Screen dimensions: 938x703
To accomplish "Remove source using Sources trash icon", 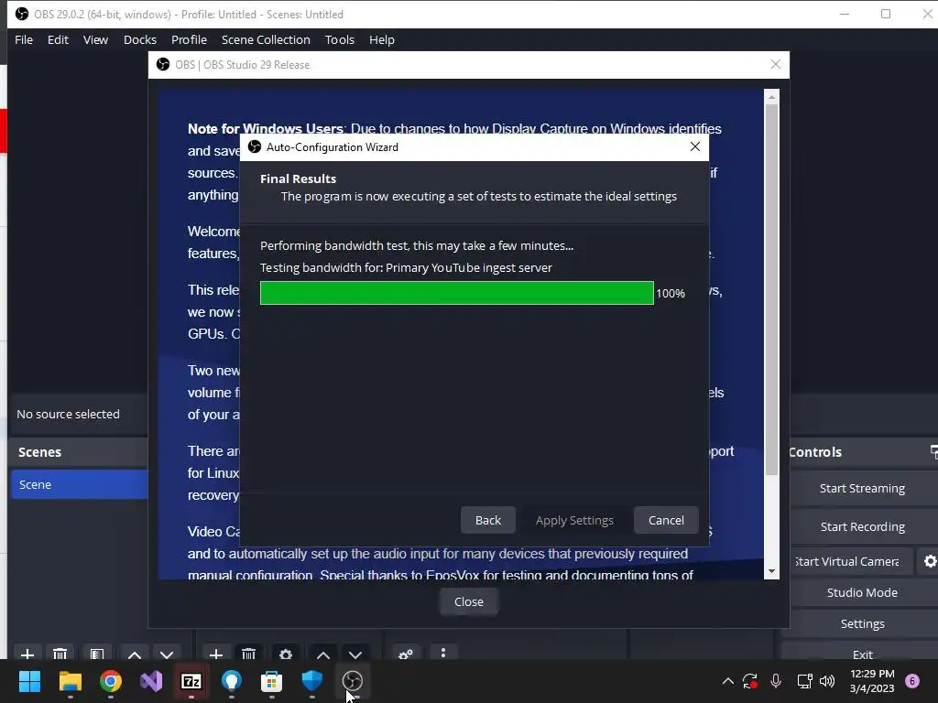I will pos(249,654).
